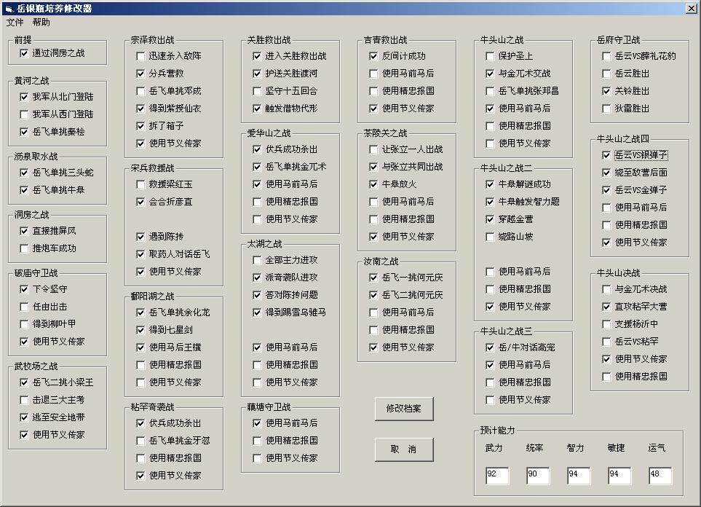Uncheck 通过洞房之战 checkbox
This screenshot has height=507, width=701.
coord(24,53)
